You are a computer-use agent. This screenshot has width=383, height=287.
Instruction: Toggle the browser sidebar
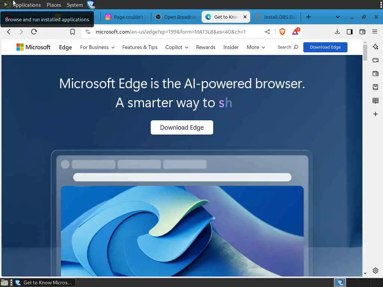pos(350,32)
